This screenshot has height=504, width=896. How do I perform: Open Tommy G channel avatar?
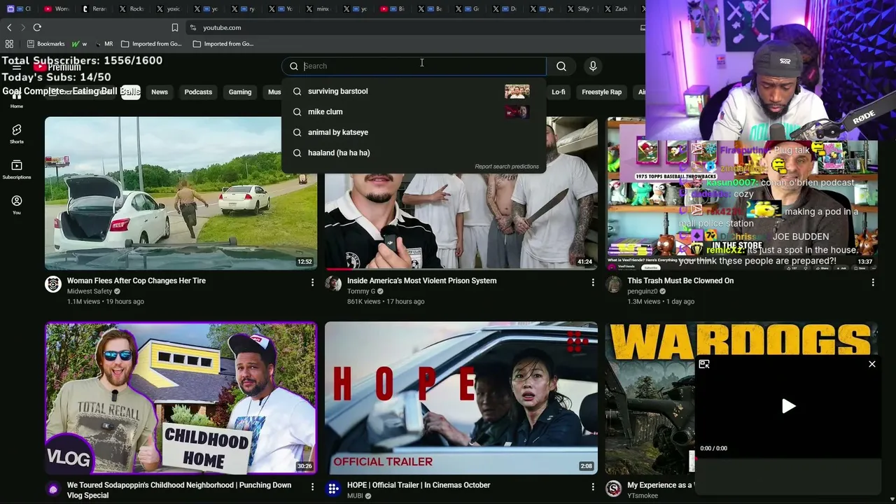point(333,283)
